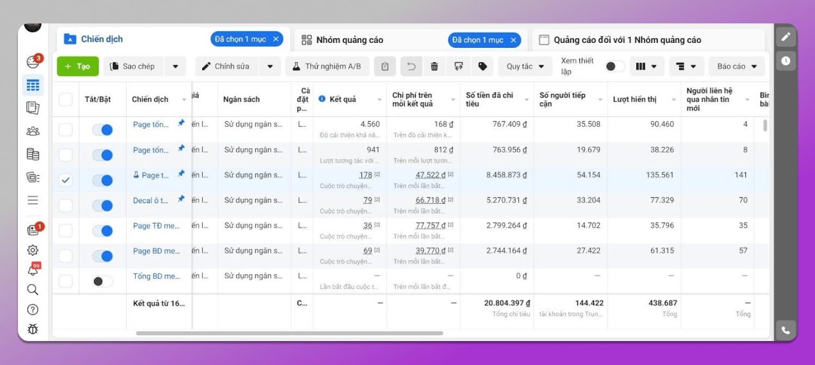Uncheck the selected third campaign row checkbox
Image resolution: width=815 pixels, height=365 pixels.
click(x=65, y=180)
